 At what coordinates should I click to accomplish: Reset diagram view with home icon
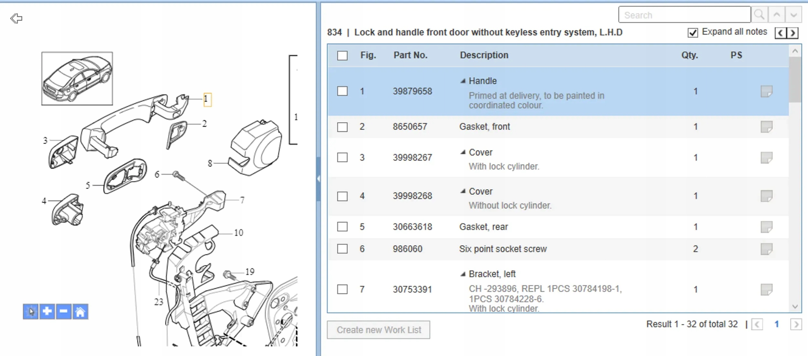(x=80, y=311)
